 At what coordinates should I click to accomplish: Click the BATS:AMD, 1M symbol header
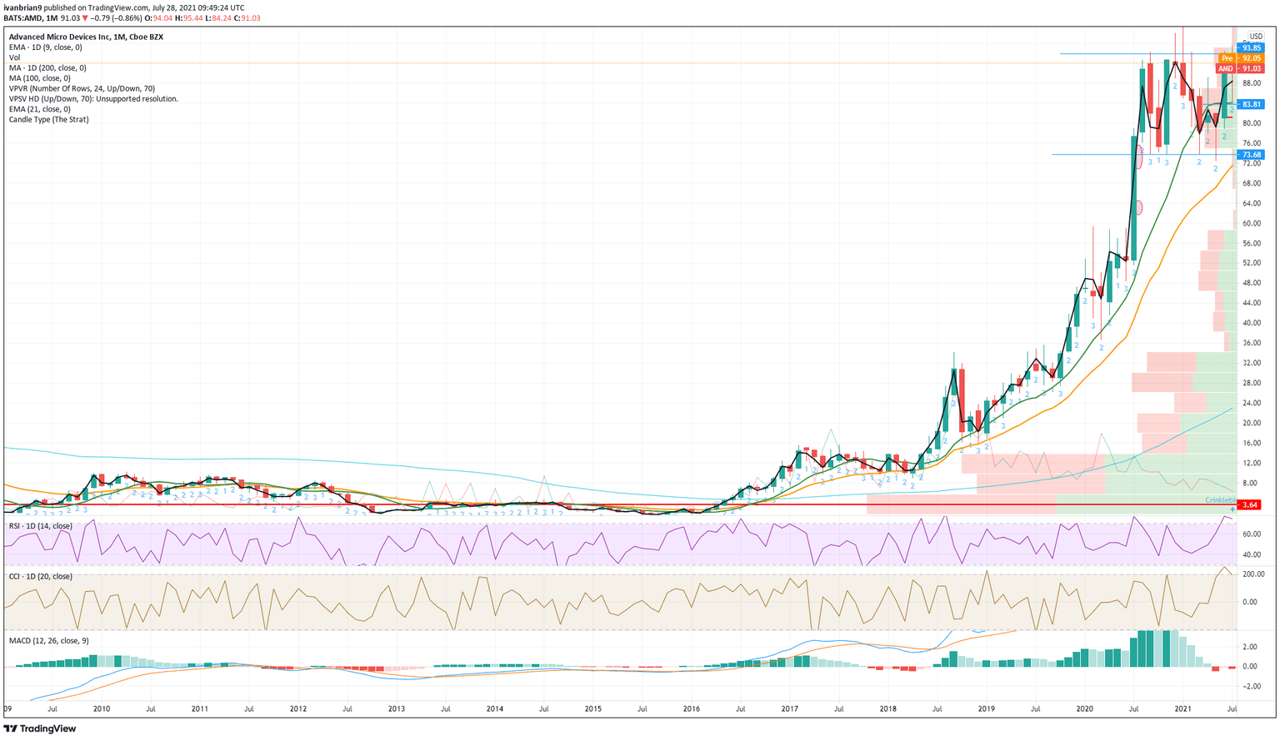click(31, 17)
